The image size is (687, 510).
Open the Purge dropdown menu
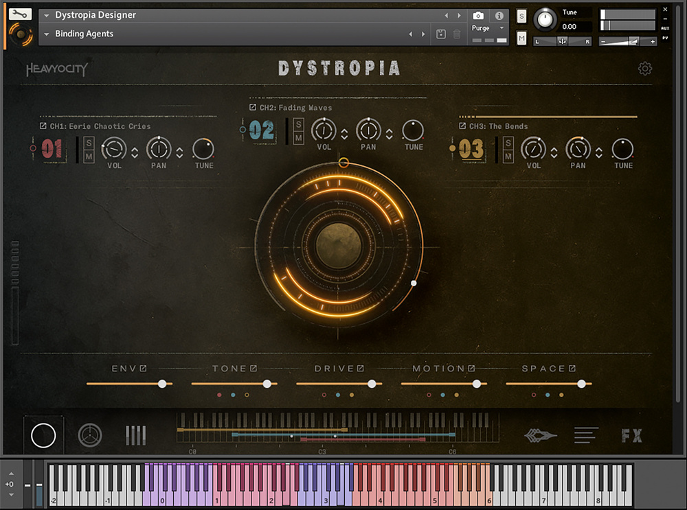point(502,28)
